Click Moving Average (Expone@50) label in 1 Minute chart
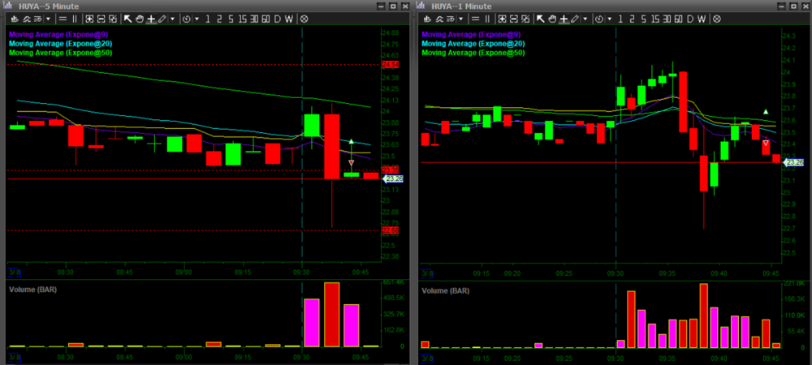This screenshot has height=365, width=812. (x=474, y=53)
